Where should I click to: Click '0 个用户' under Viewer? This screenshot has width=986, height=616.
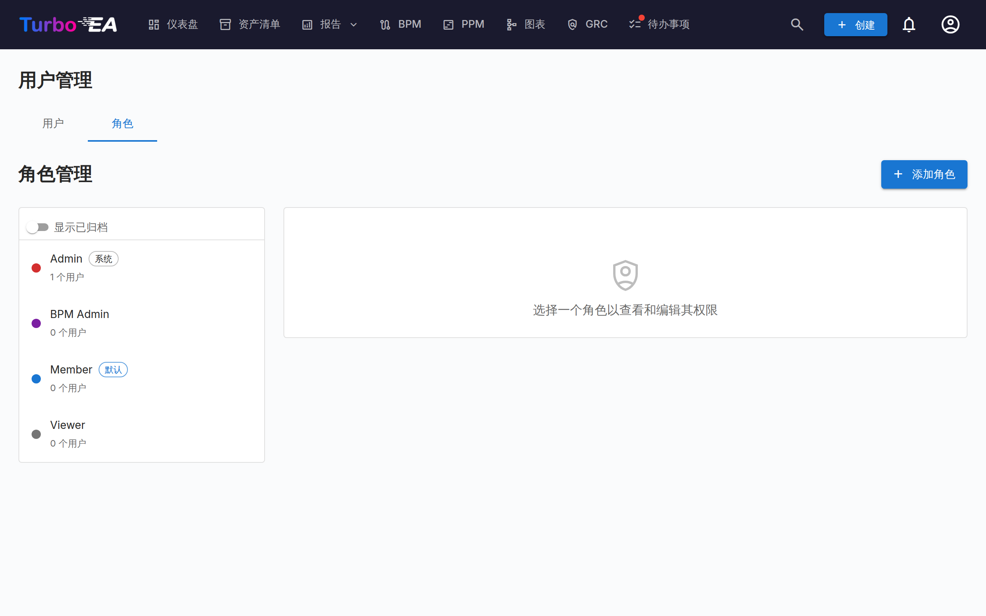point(68,443)
